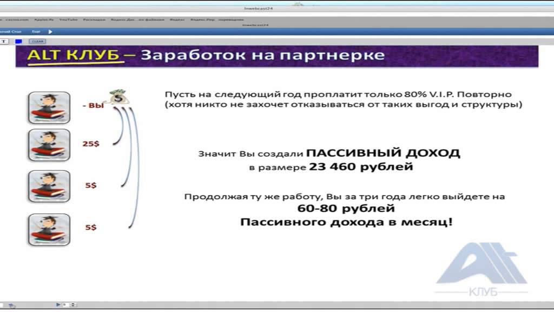Click the play arrow in the bottom bar
The width and height of the screenshot is (554, 312).
click(x=58, y=304)
